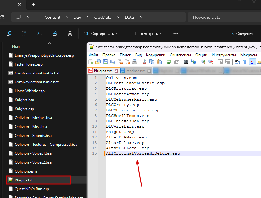Expand the chevron after ObvData breadcrumb
The image size is (261, 198).
(x=118, y=17)
